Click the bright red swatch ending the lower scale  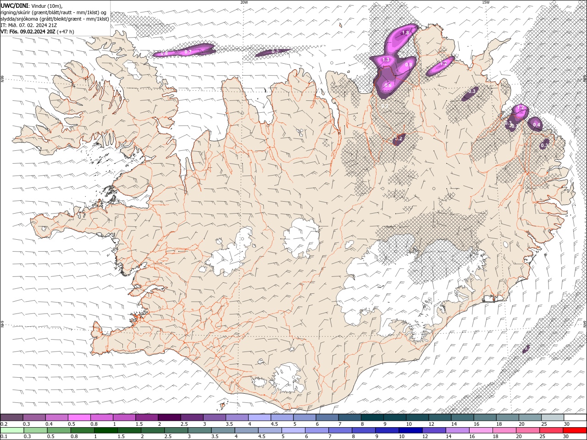pos(575,430)
